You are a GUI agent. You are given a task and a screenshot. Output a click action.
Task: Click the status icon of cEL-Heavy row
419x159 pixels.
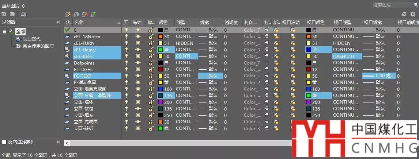(67, 50)
